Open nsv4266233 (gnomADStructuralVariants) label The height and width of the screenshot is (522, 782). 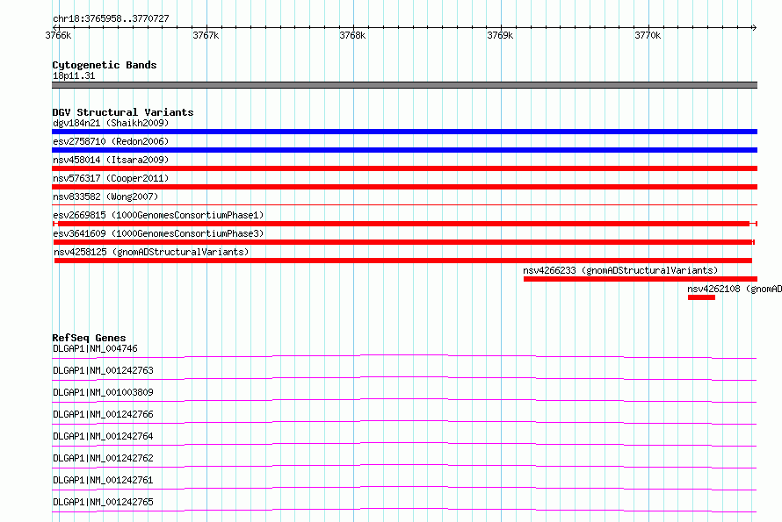coord(620,270)
